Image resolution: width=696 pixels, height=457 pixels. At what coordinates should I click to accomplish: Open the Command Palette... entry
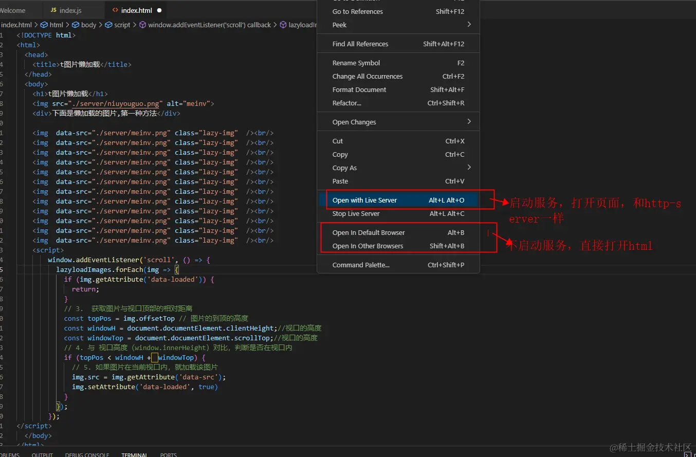tap(398, 265)
